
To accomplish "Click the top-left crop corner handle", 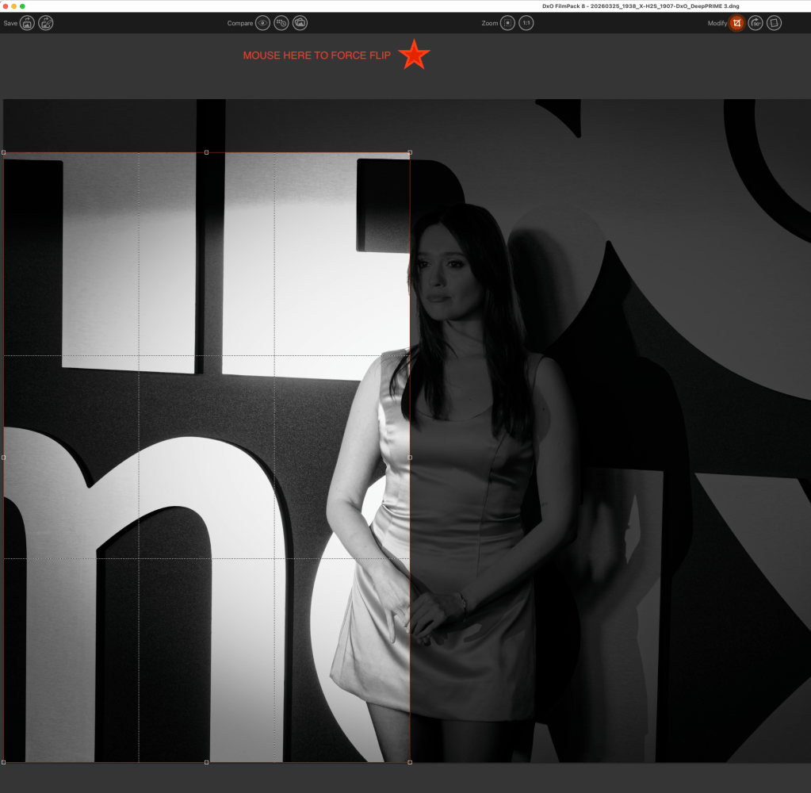I will click(4, 152).
